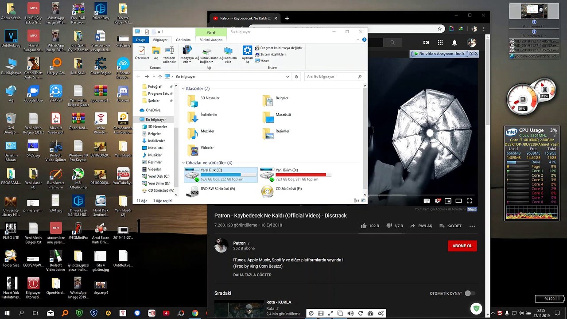The height and width of the screenshot is (319, 567).
Task: Refresh the Bu bilgisayar address bar
Action: 296,77
